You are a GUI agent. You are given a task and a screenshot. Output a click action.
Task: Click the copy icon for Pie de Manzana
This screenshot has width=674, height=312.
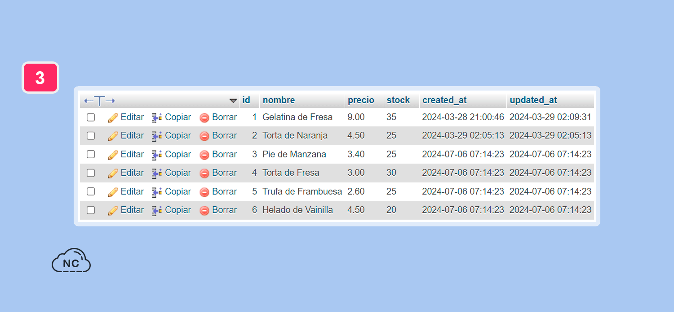click(x=157, y=155)
